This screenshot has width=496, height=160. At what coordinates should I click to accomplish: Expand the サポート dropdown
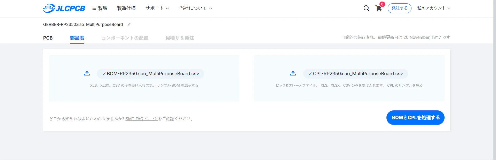click(157, 8)
